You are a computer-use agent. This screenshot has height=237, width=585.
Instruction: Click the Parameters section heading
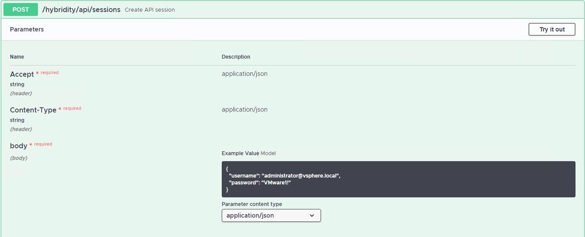click(27, 29)
